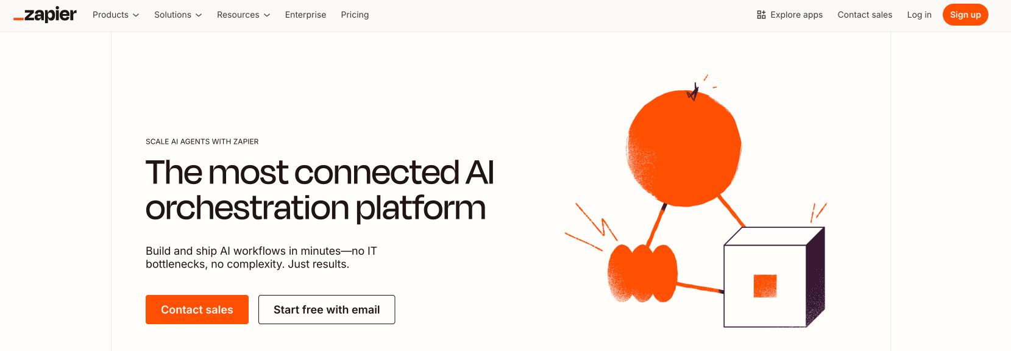Expand the Products dropdown
Viewport: 1011px width, 351px height.
(115, 15)
